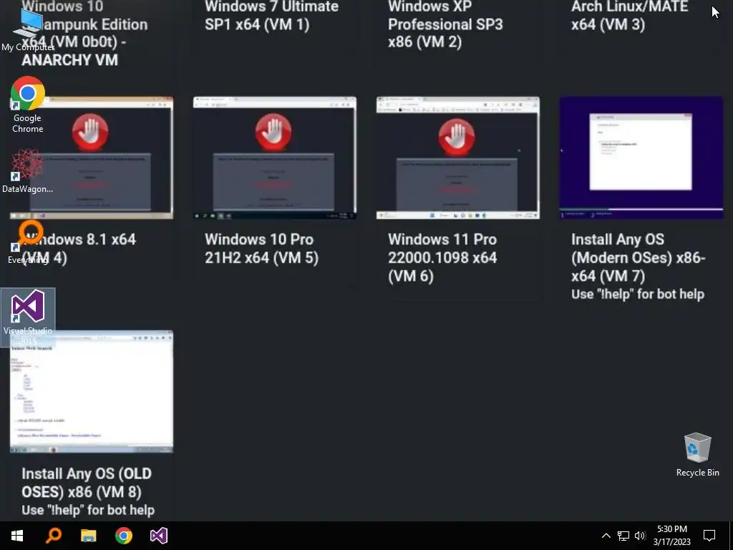The height and width of the screenshot is (550, 733).
Task: Click the Windows XP Professional SP3 (VM 2) title
Action: pyautogui.click(x=445, y=24)
